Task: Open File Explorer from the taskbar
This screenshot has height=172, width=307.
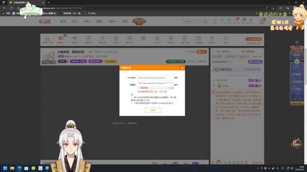Action: (x=12, y=168)
